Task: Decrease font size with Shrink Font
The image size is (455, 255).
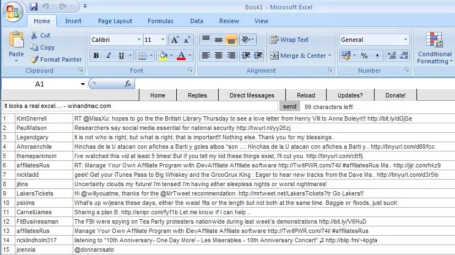Action: pos(187,40)
